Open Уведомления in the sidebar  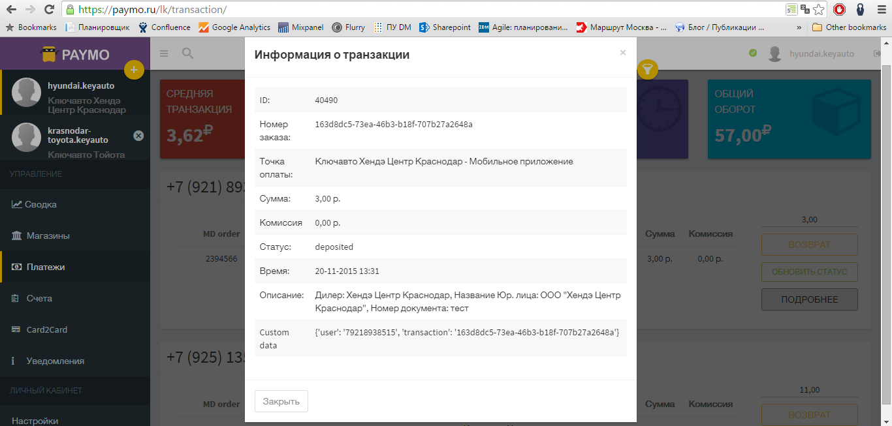[75, 361]
